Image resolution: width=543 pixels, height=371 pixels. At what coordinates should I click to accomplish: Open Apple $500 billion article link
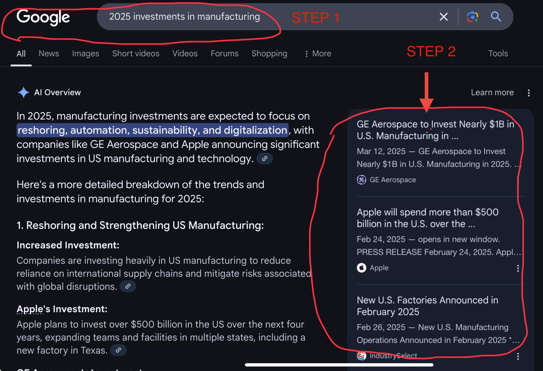pos(427,218)
